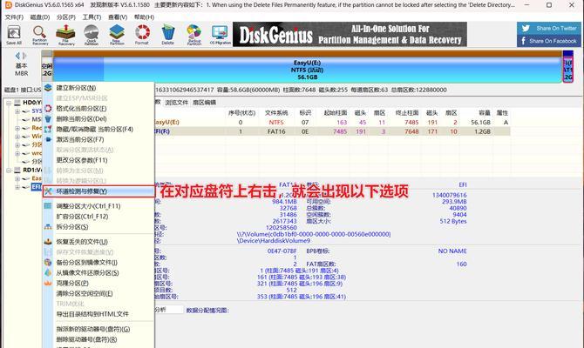Expand the Rec partition tree node
This screenshot has width=584, height=348.
17,128
